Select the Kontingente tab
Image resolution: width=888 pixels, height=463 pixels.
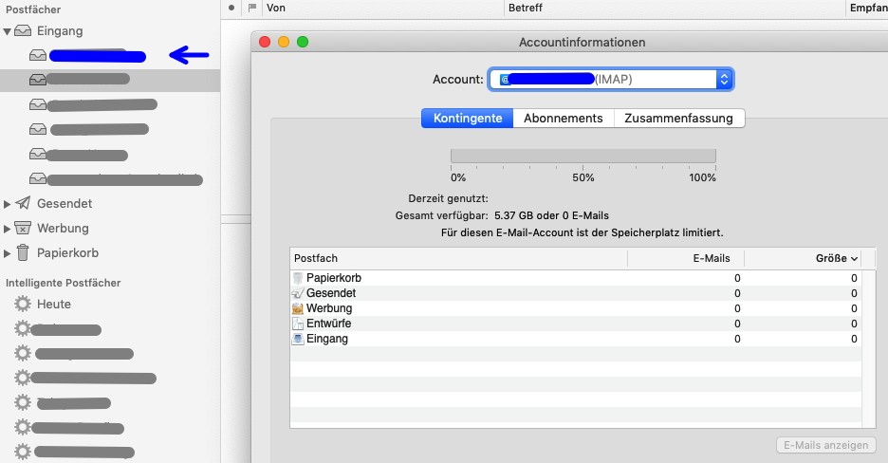click(x=468, y=119)
